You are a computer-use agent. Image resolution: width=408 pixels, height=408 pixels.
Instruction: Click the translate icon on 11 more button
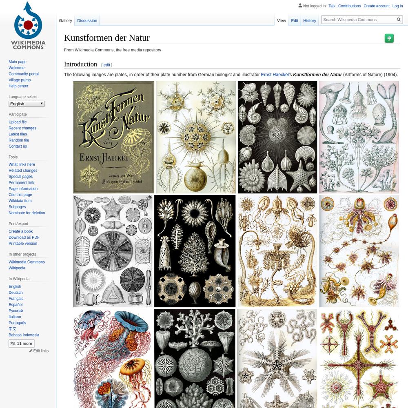(13, 344)
